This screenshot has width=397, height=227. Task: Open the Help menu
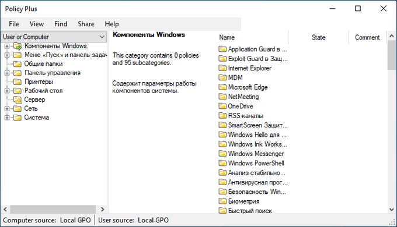click(x=112, y=24)
